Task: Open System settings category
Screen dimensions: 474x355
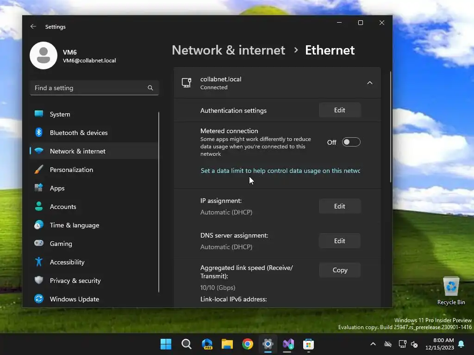Action: point(94,114)
